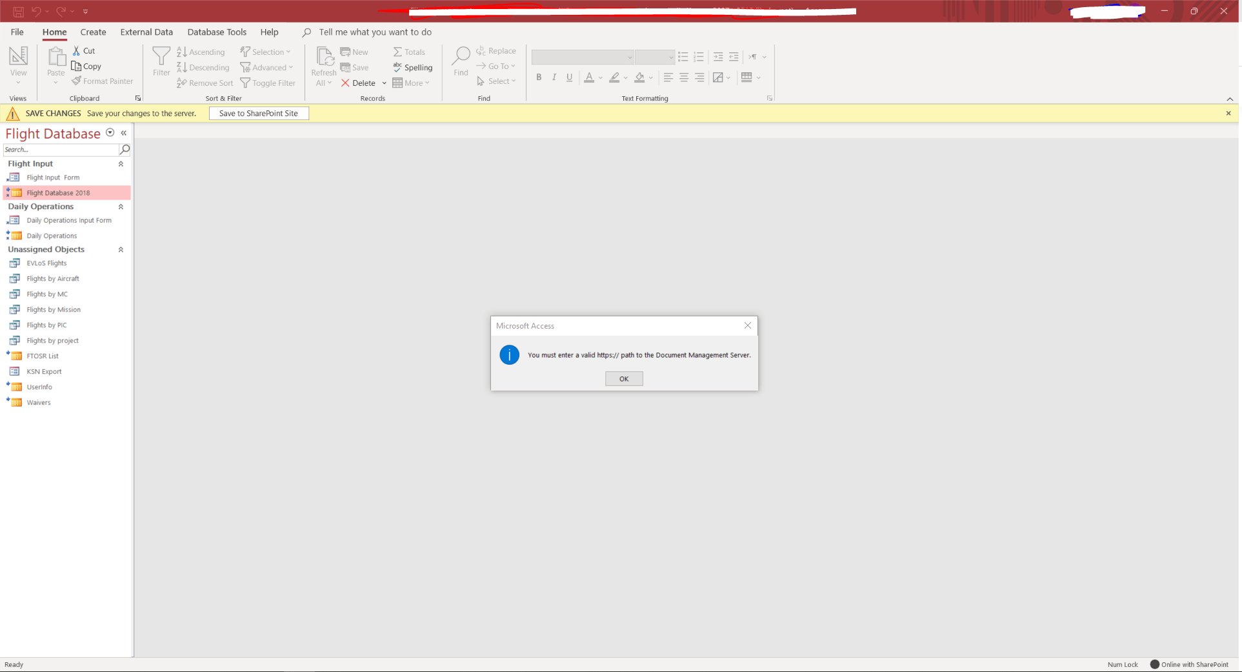
Task: Toggle the Filter on or off
Action: click(x=268, y=83)
